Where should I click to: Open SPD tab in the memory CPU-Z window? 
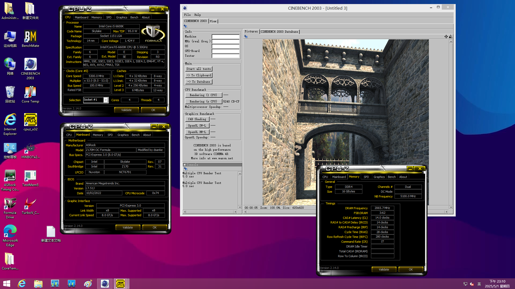point(366,177)
